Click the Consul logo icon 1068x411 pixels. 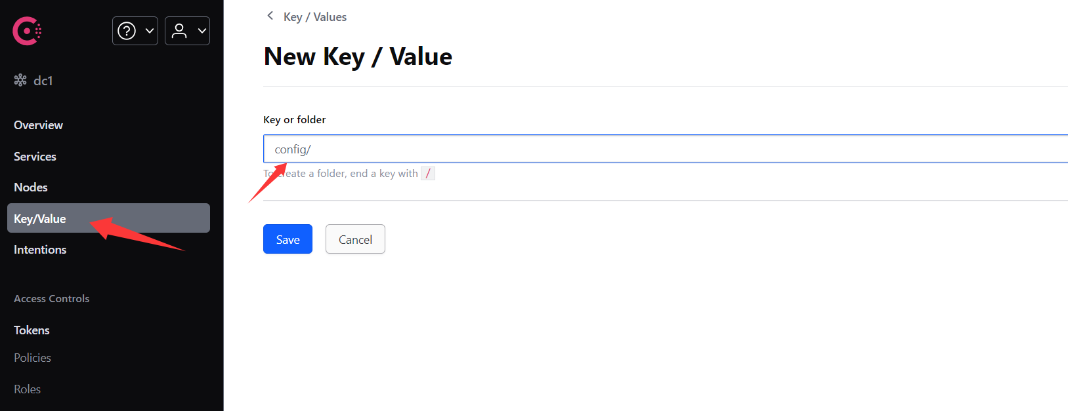pyautogui.click(x=27, y=31)
